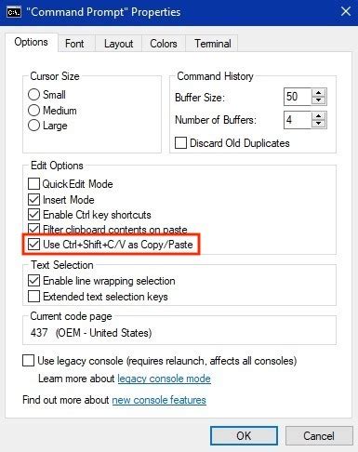This screenshot has height=452, width=358.
Task: Go to the Terminal tab
Action: pyautogui.click(x=213, y=44)
